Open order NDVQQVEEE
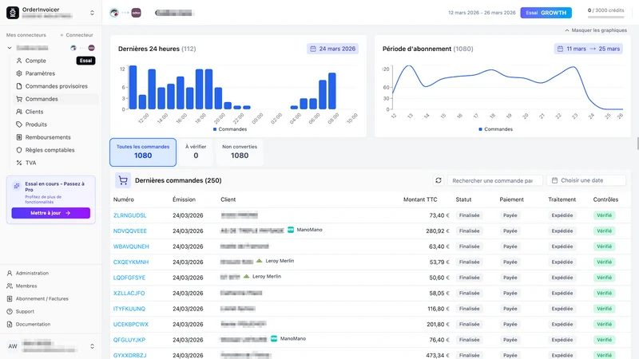The height and width of the screenshot is (359, 639). 130,231
